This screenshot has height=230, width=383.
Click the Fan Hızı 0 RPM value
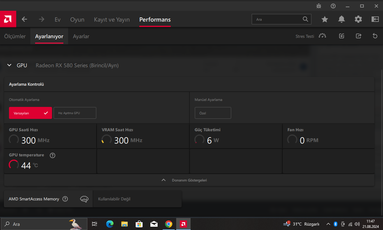tap(303, 140)
